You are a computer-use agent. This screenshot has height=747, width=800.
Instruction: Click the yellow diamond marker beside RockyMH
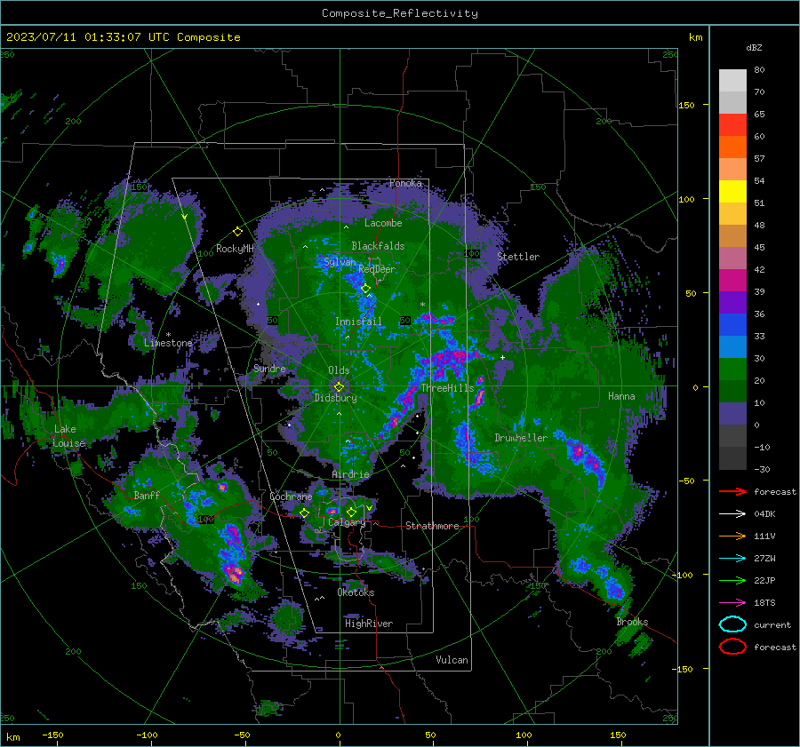coord(237,232)
